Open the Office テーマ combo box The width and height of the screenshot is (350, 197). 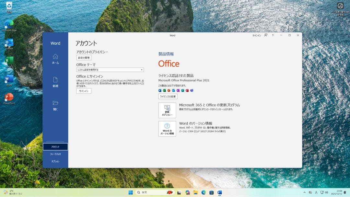pos(110,70)
